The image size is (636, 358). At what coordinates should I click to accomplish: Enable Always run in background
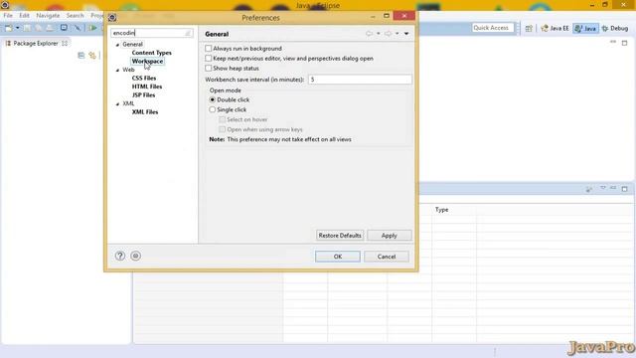(209, 49)
